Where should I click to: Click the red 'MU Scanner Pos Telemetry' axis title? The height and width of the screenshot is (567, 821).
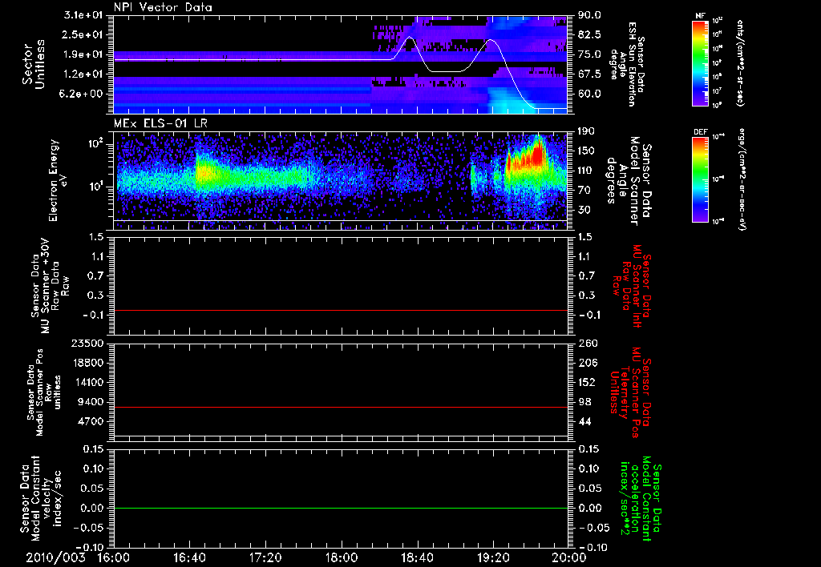(630, 393)
